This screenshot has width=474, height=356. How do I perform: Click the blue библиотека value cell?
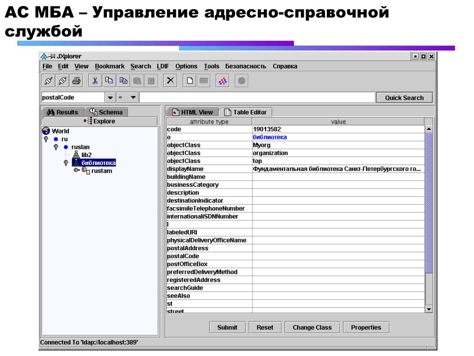(338, 137)
